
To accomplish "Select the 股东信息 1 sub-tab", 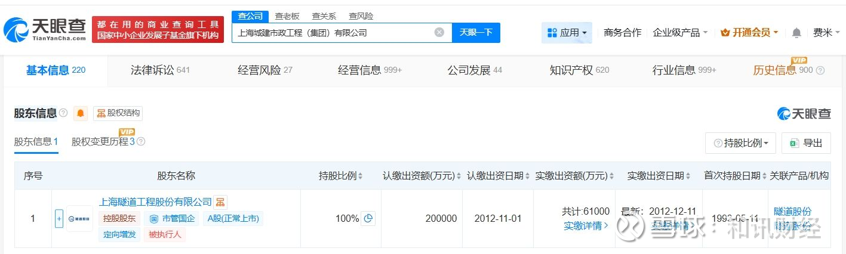I will coord(36,142).
